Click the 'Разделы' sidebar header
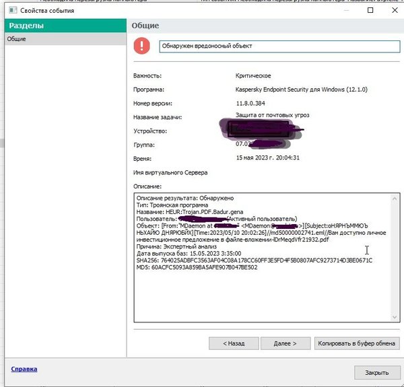The height and width of the screenshot is (387, 404). tap(65, 26)
